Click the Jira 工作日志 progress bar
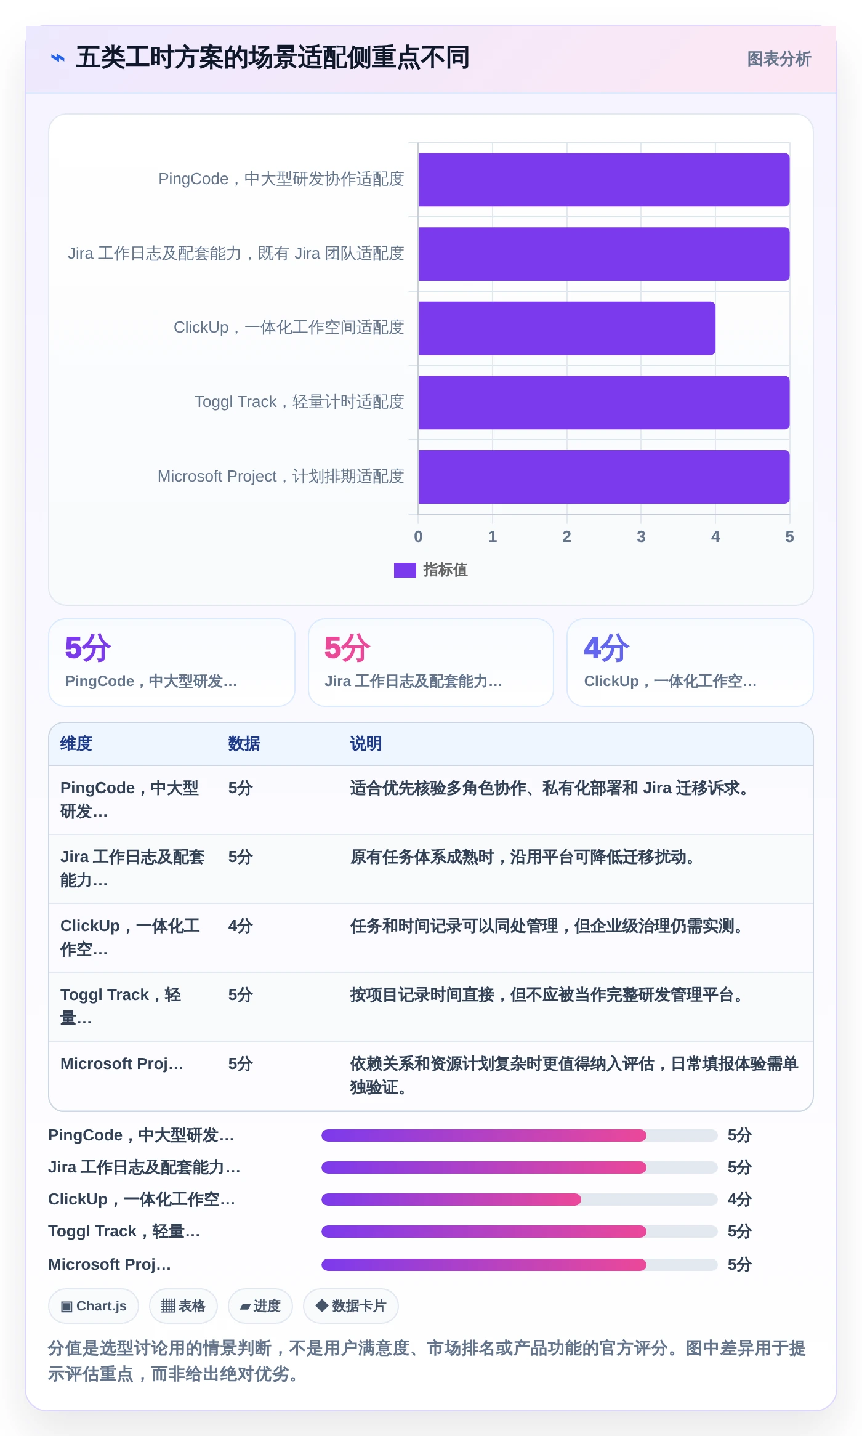The width and height of the screenshot is (862, 1436). (x=520, y=1168)
